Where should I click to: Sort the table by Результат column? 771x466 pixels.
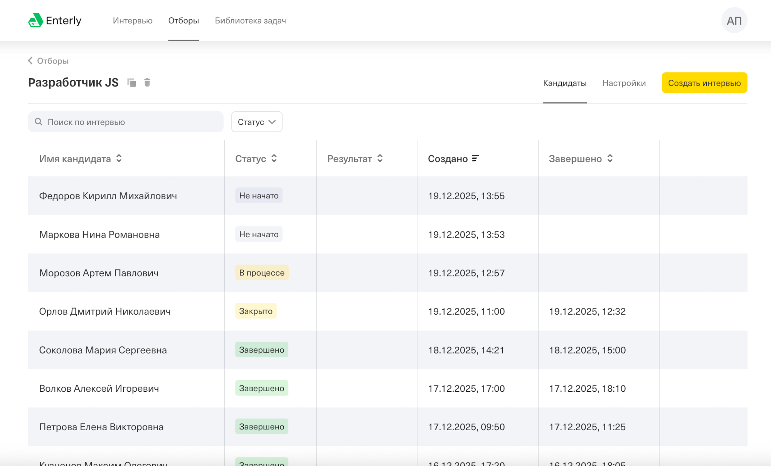coord(355,158)
